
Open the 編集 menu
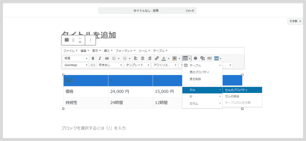tap(85, 51)
